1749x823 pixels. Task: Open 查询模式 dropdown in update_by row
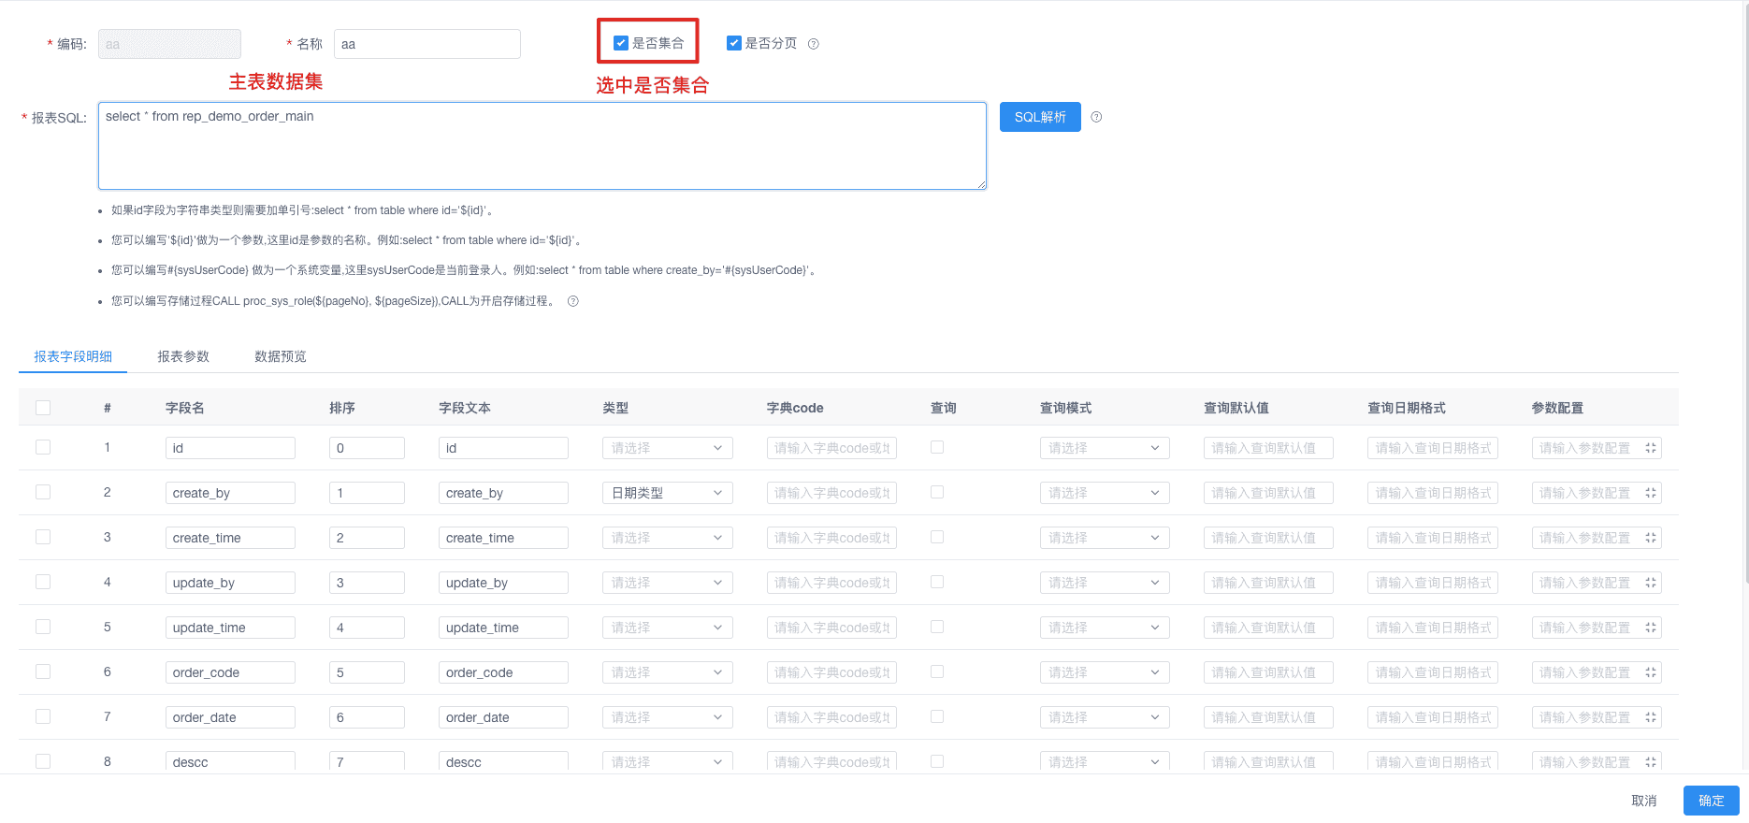(1105, 583)
